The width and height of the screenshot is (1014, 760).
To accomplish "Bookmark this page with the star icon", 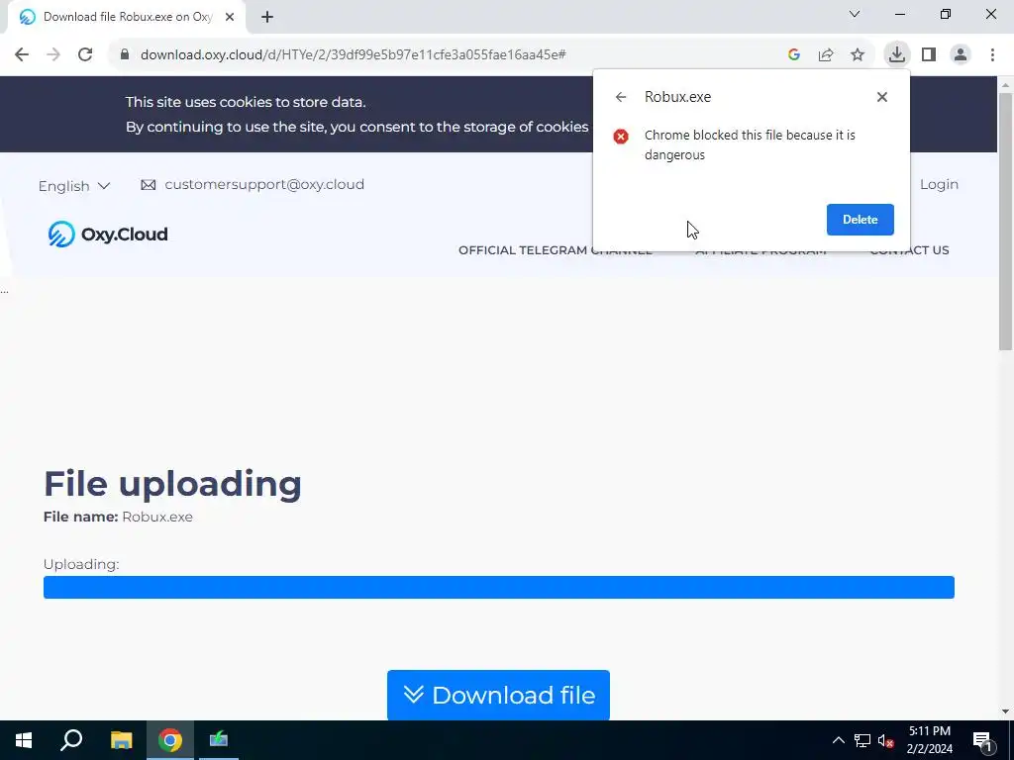I will tap(858, 55).
